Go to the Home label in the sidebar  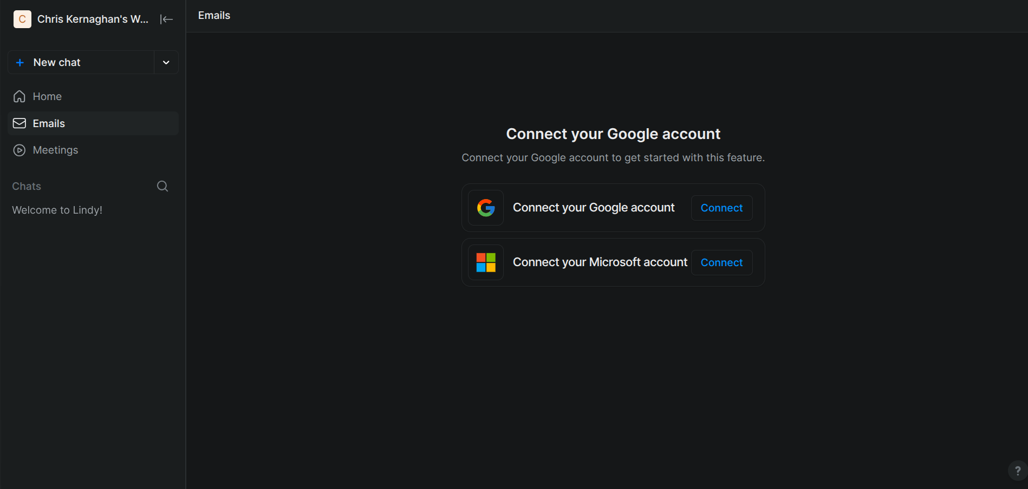coord(47,96)
